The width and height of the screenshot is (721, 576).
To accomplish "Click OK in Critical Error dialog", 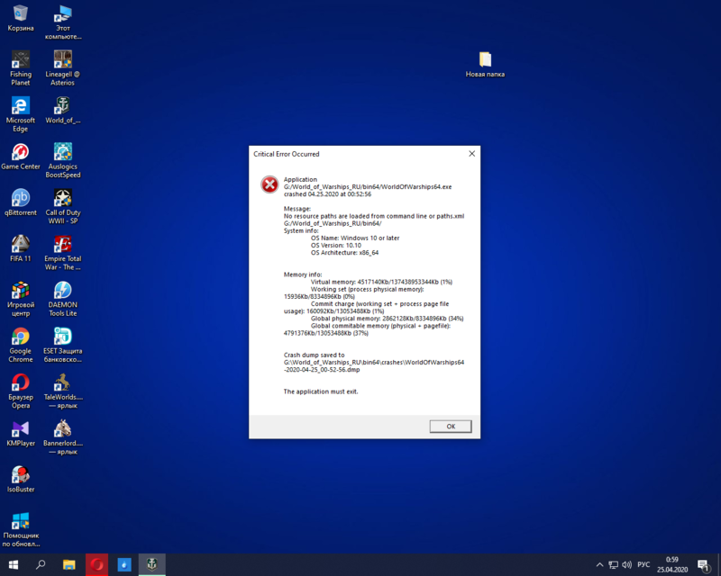I will coord(451,427).
